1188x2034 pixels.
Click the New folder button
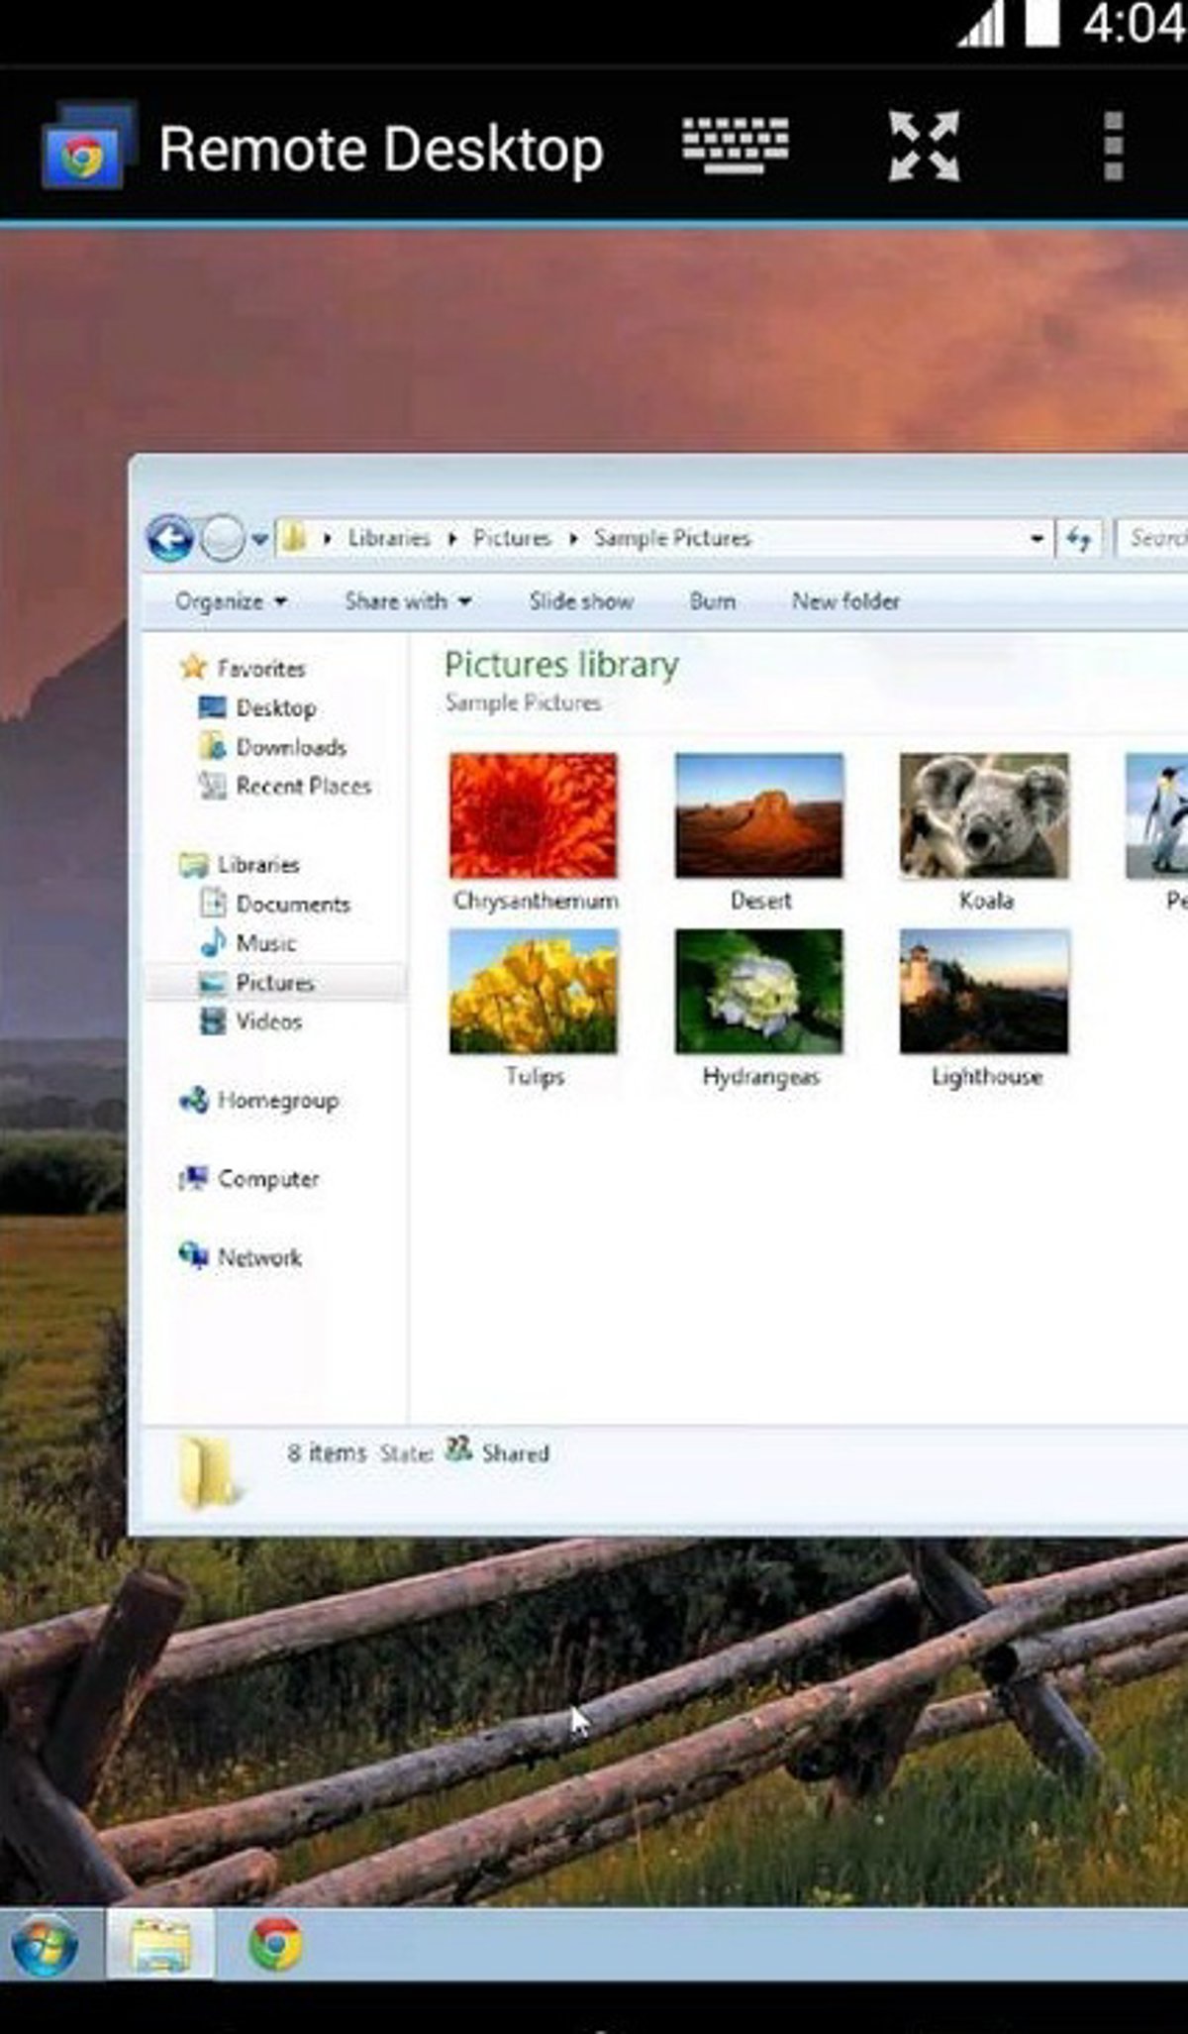[845, 601]
